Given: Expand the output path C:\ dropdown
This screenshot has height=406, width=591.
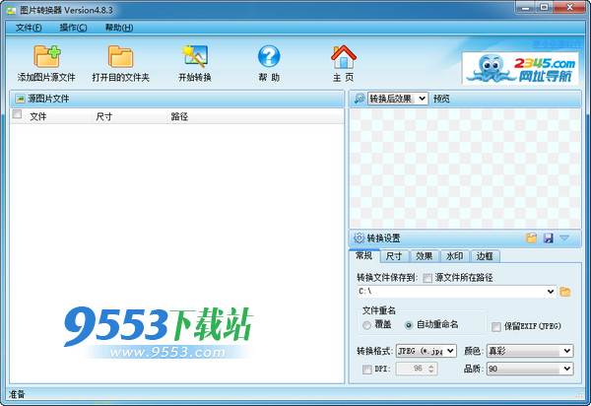Looking at the screenshot, I should [551, 292].
